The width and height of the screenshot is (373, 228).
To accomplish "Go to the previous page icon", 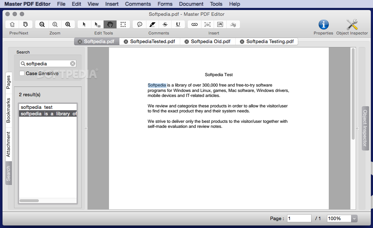I will click(x=12, y=24).
